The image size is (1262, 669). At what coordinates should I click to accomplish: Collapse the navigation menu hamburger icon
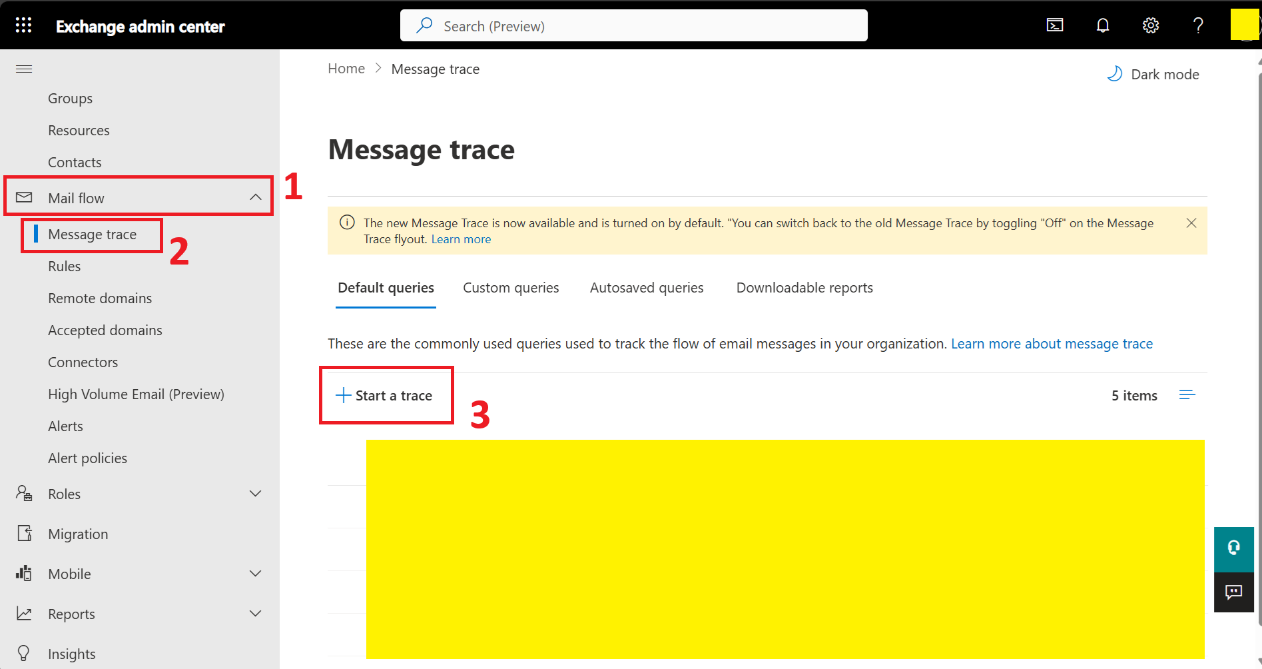24,69
